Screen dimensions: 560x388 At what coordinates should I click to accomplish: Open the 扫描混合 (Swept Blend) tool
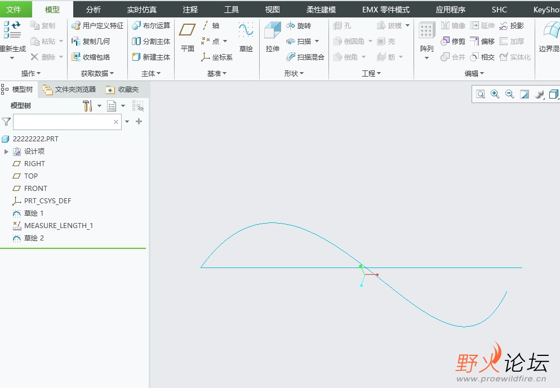[305, 57]
